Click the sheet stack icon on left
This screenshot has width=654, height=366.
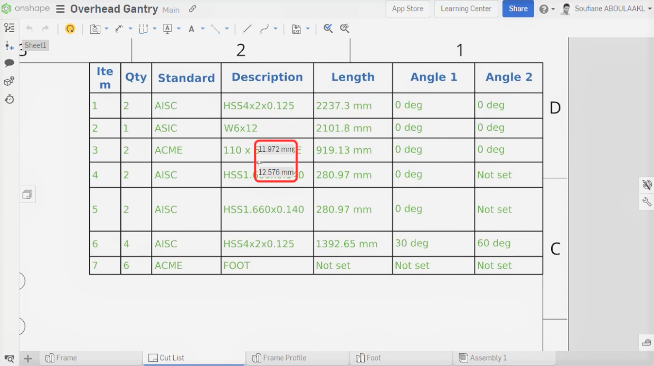tap(28, 195)
